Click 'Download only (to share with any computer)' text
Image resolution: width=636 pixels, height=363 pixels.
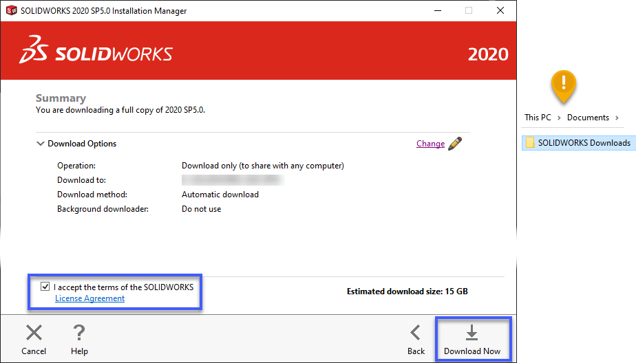263,166
